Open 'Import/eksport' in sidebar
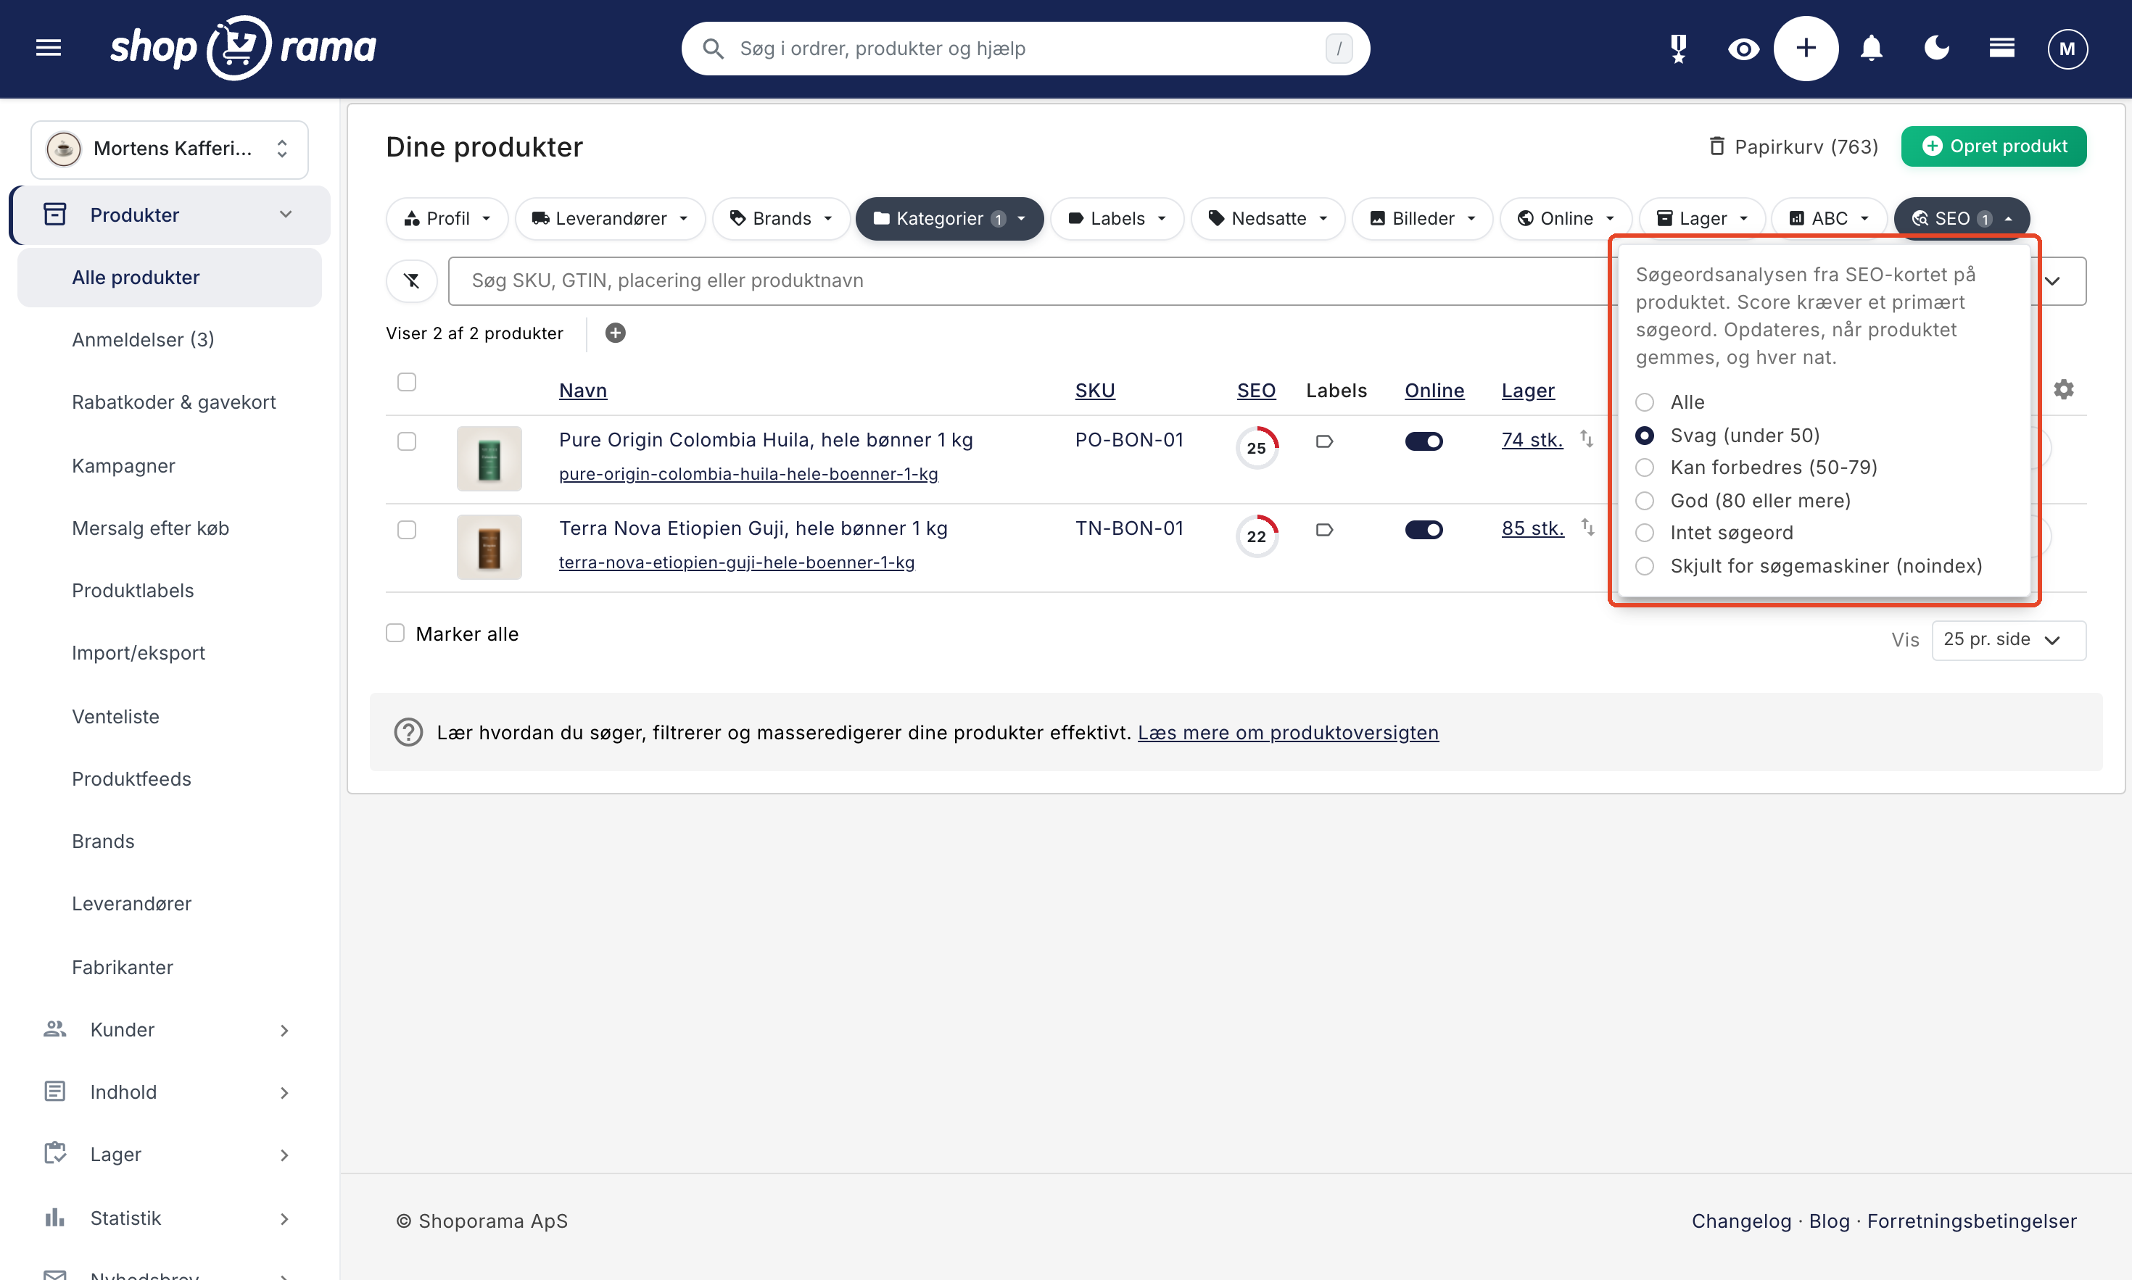2132x1280 pixels. (138, 653)
